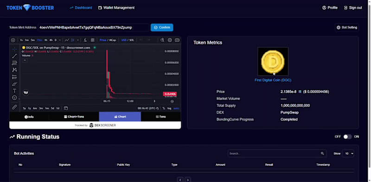Switch chart currency to USD
Image resolution: width=371 pixels, height=182 pixels.
point(124,40)
